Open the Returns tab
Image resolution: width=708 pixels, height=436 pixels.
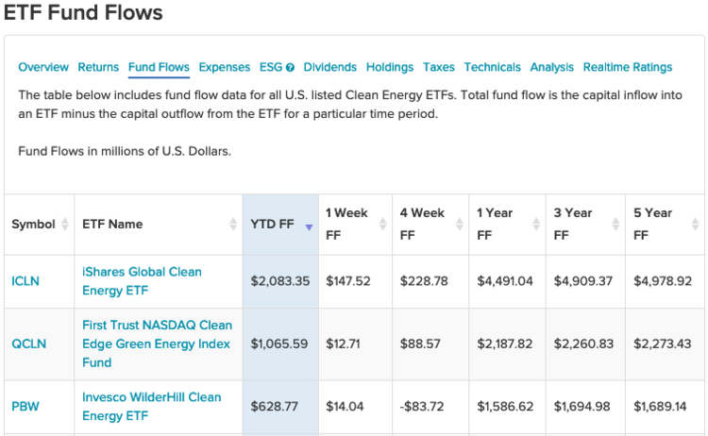(98, 67)
